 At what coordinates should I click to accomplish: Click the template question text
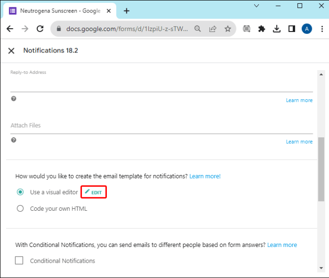click(102, 176)
